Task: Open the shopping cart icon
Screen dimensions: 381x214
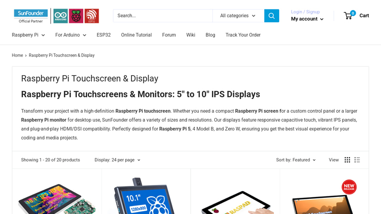Action: [348, 16]
